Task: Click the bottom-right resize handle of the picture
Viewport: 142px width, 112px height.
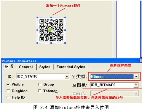Action: click(x=65, y=43)
